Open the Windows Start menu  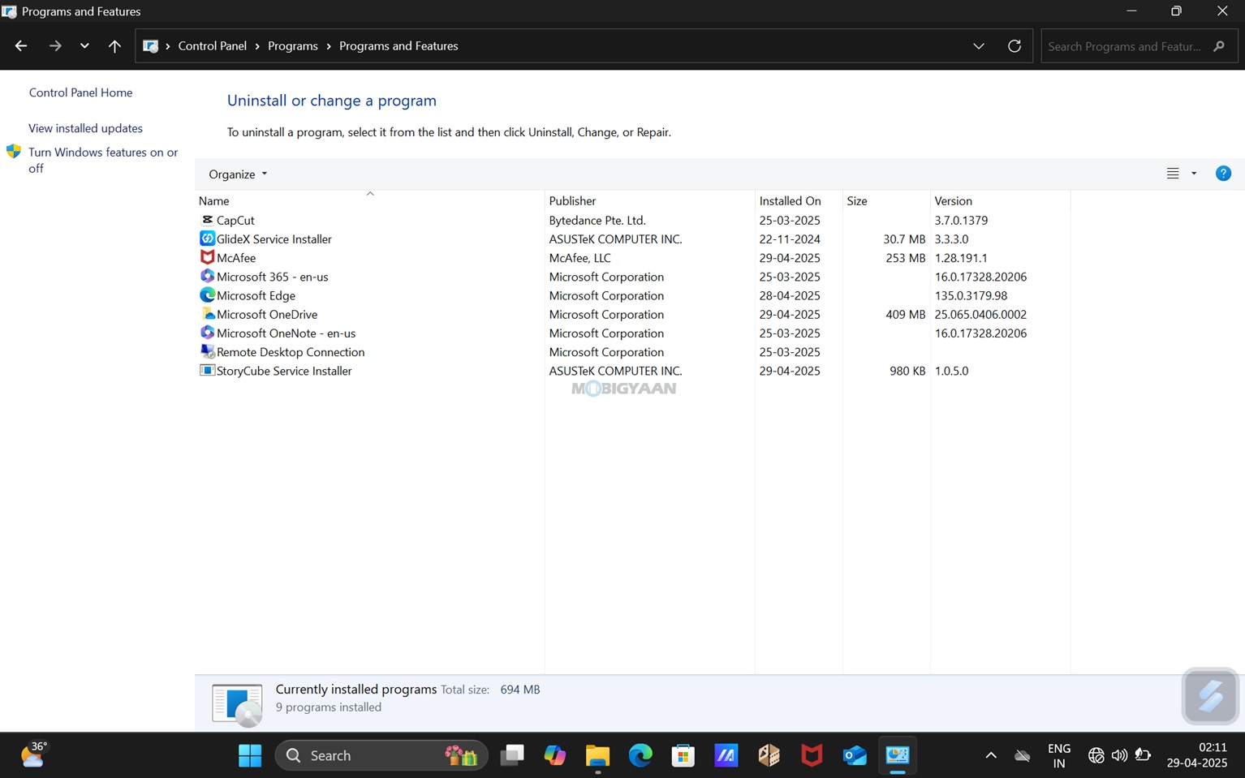click(x=250, y=755)
